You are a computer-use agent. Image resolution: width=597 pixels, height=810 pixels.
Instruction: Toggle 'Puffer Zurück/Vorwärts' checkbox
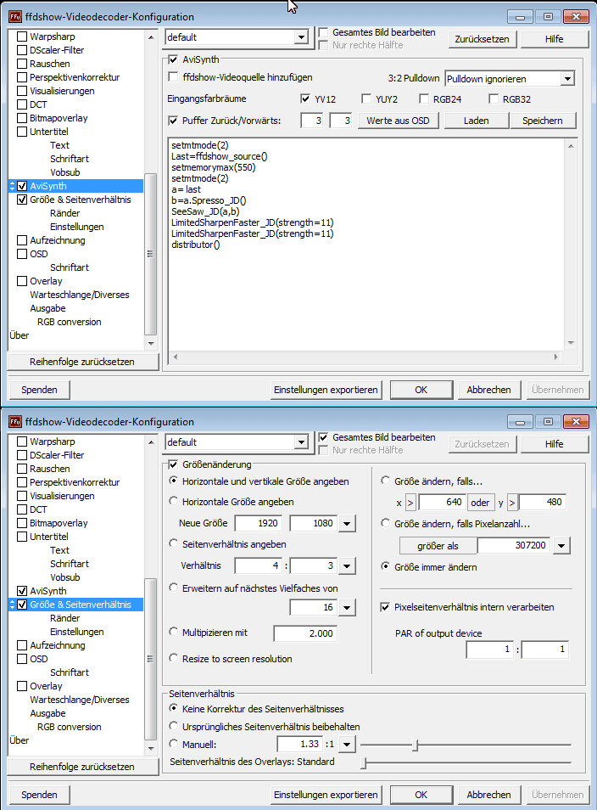[173, 121]
